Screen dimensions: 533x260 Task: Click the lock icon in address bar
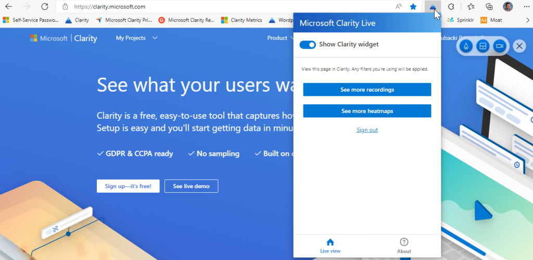coord(65,6)
